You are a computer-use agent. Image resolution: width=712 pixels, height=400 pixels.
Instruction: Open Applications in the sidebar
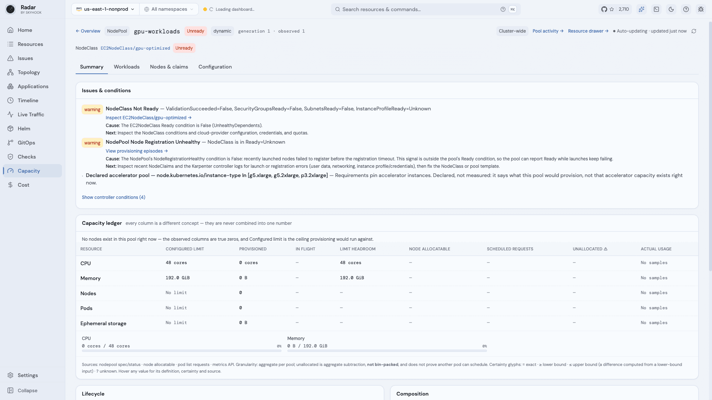pyautogui.click(x=32, y=86)
